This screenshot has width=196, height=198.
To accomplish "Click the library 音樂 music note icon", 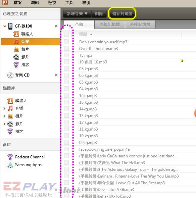I will 10,108.
